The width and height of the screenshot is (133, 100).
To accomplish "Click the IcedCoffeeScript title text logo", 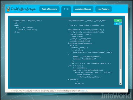I will tap(23, 9).
